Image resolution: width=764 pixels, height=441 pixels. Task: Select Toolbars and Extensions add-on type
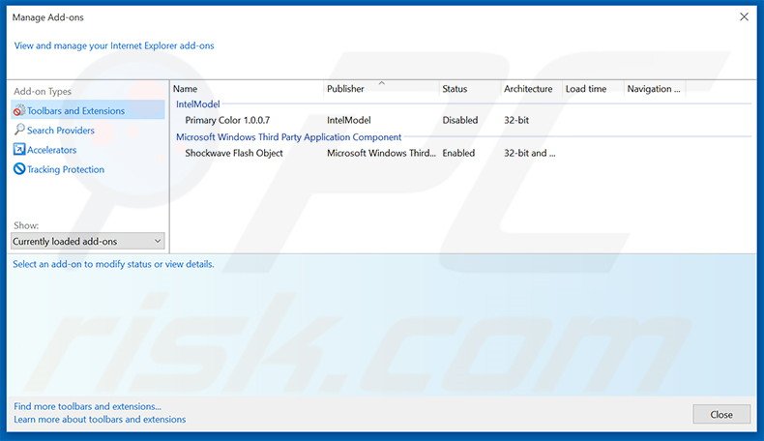coord(88,110)
